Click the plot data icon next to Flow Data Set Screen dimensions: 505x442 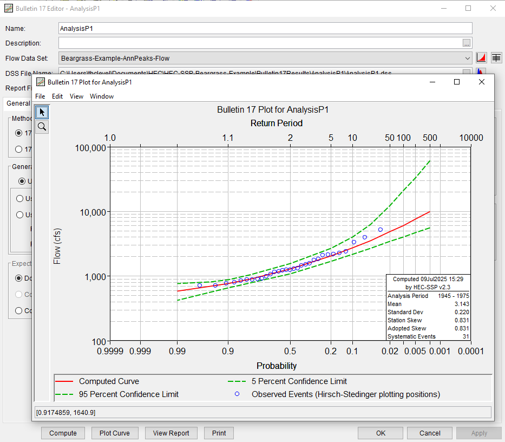[481, 58]
